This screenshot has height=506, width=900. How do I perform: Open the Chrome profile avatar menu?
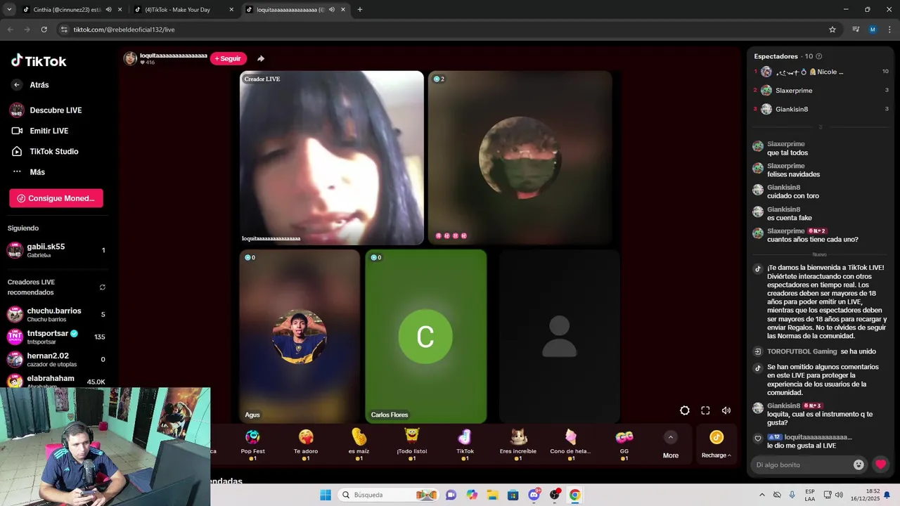(873, 30)
